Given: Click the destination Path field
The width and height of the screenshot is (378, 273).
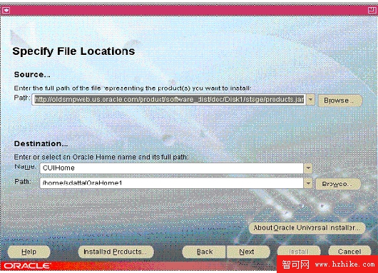Looking at the screenshot, I should coord(171,183).
